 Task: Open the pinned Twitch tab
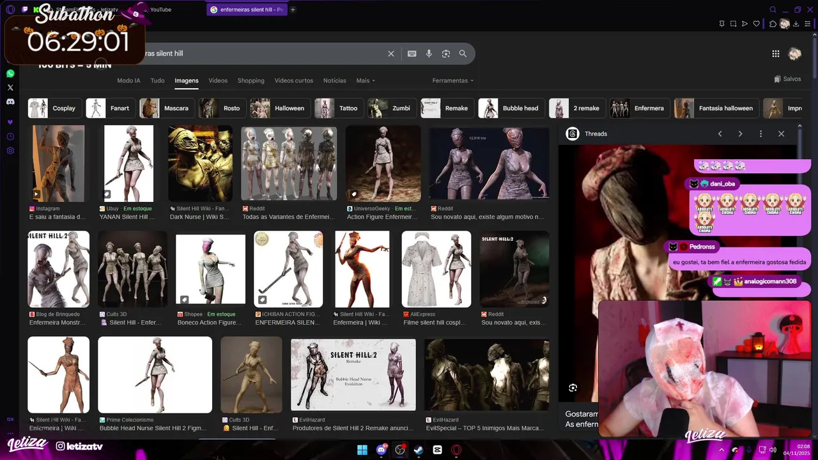click(25, 10)
